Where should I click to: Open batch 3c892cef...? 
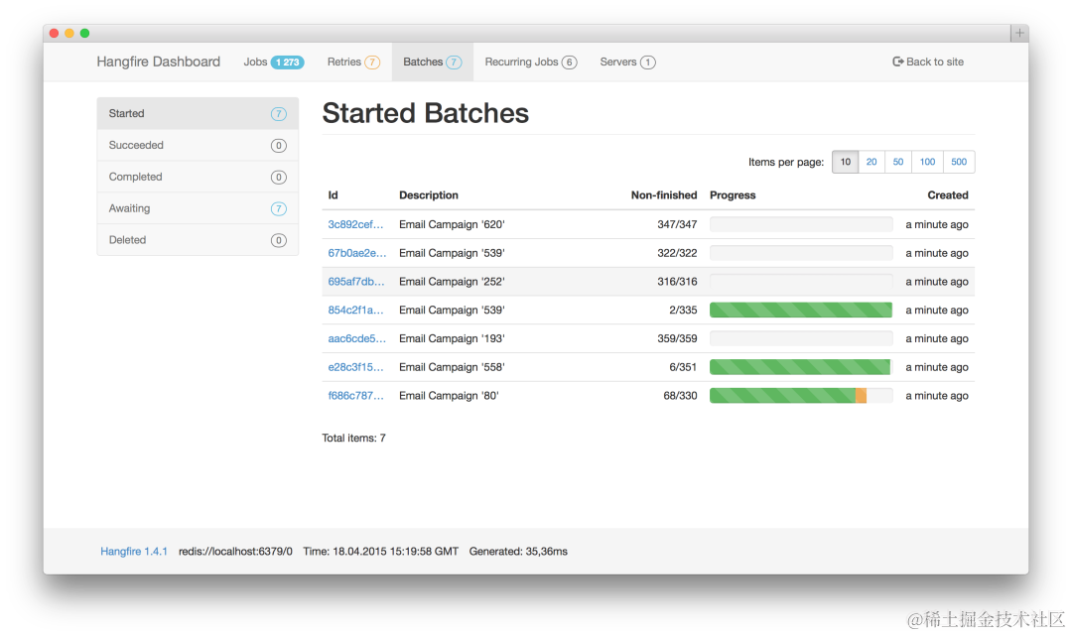355,224
